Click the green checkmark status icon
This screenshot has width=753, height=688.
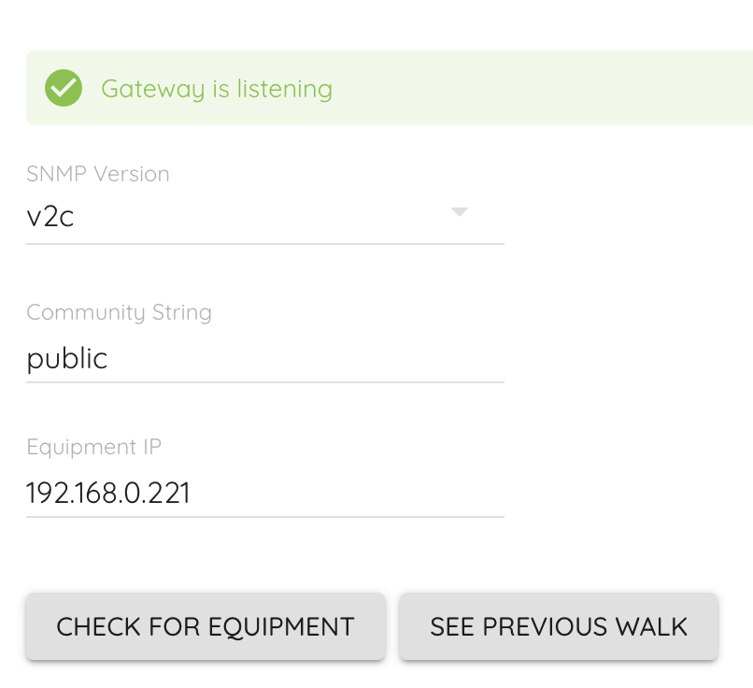click(x=64, y=88)
